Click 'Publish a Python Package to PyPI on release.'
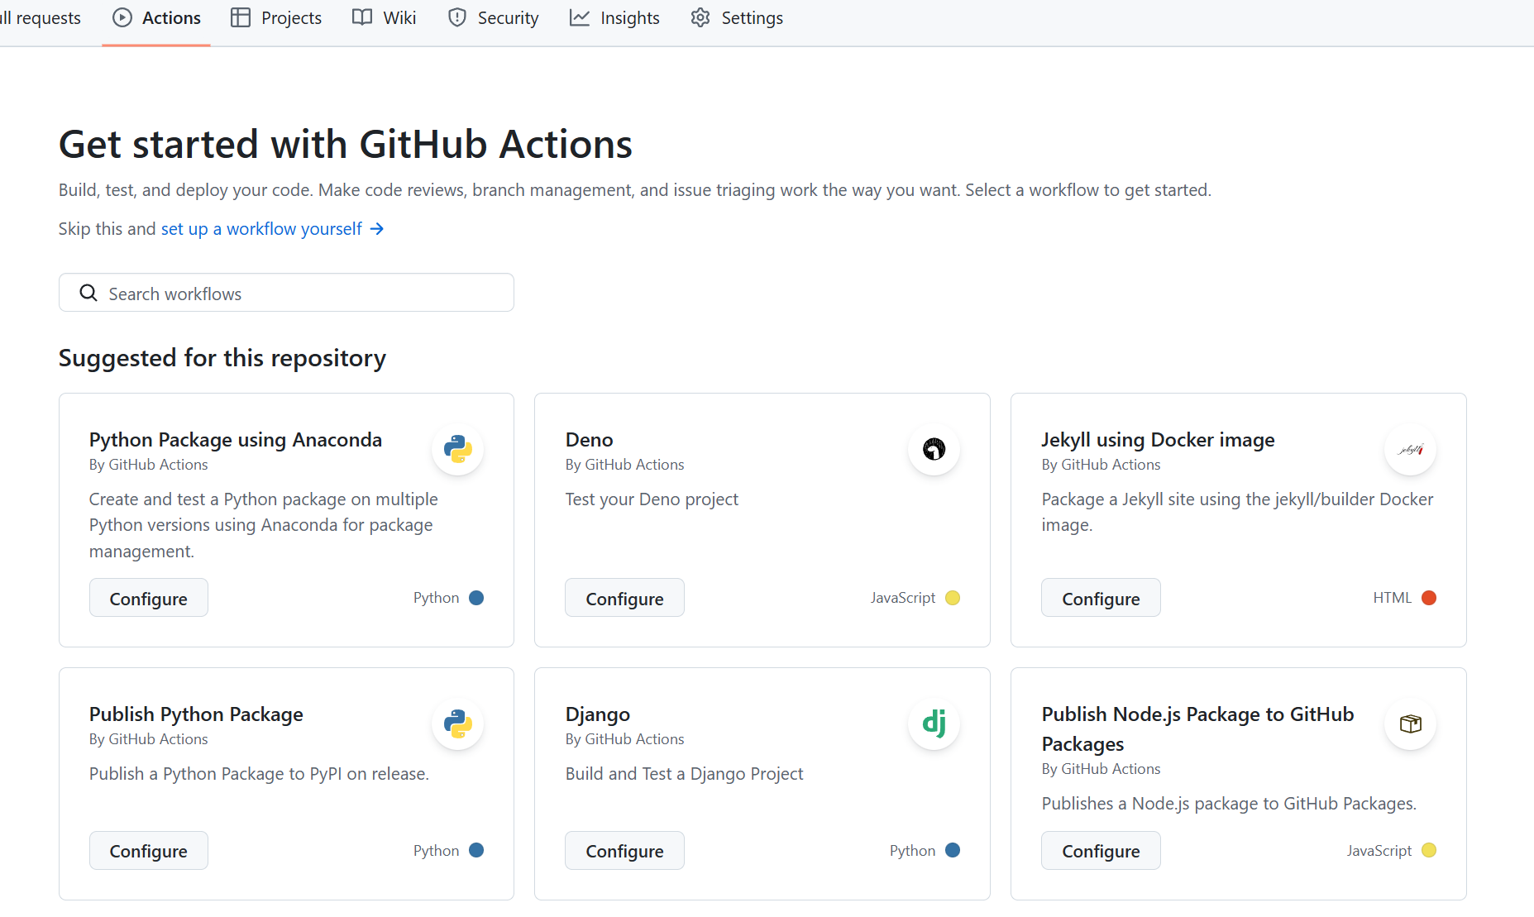The height and width of the screenshot is (917, 1534). click(259, 773)
